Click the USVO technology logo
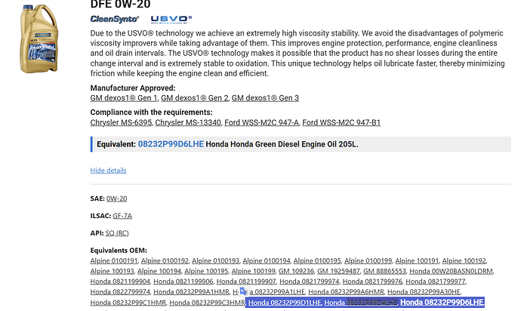This screenshot has width=521, height=311. [171, 20]
